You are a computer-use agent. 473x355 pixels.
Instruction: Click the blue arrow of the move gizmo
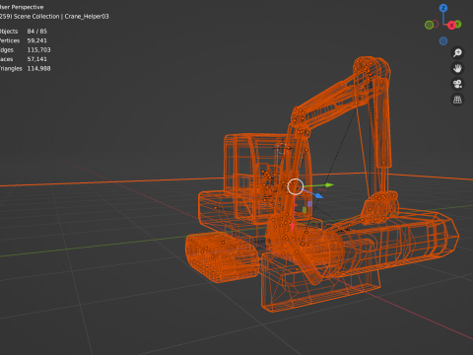(318, 196)
